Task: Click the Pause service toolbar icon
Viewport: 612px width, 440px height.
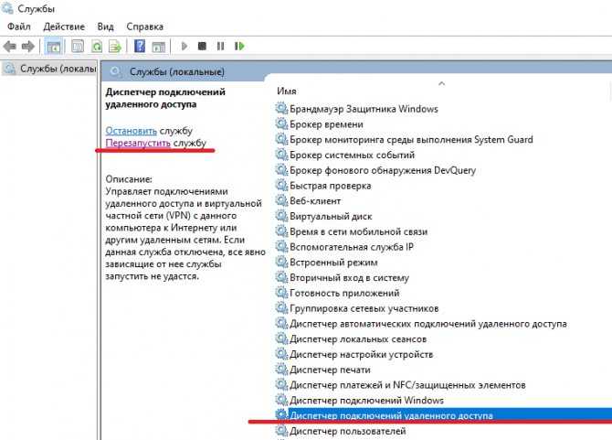Action: pos(220,46)
